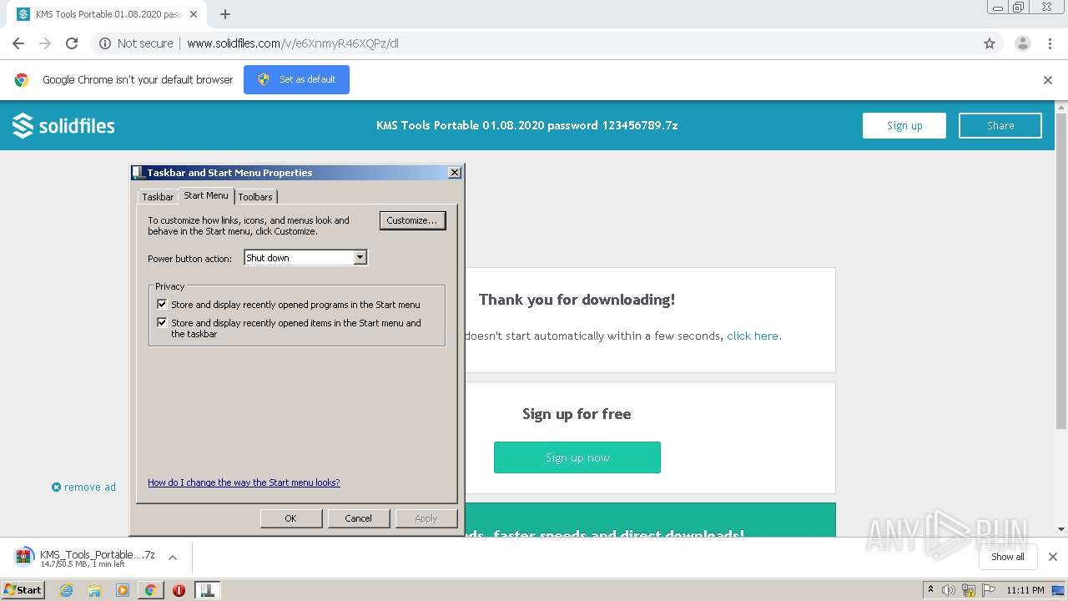Viewport: 1068px width, 601px height.
Task: Click the green Sign up now button
Action: pos(577,457)
